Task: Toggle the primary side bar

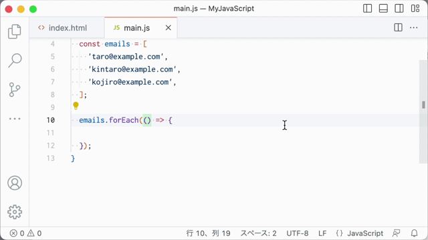Action: (367, 9)
